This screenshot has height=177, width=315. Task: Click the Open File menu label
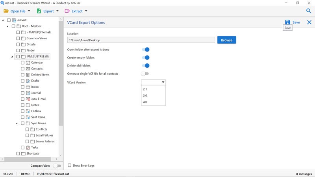18,11
